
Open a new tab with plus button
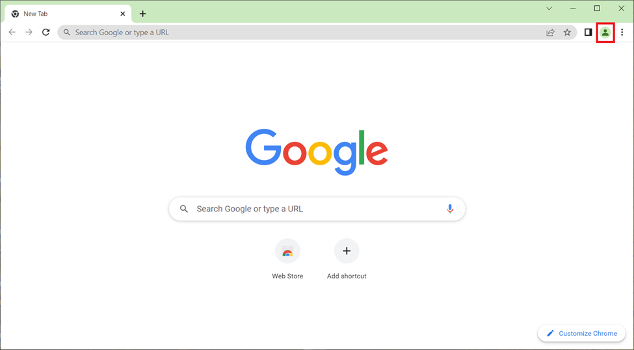click(x=142, y=14)
